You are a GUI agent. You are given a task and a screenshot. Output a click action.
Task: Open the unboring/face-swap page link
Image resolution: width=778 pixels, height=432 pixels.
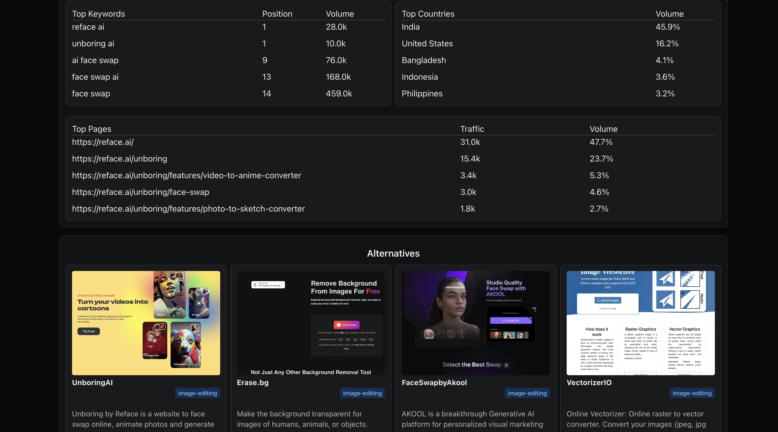pos(140,192)
